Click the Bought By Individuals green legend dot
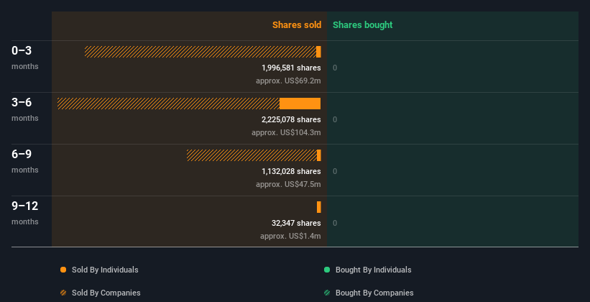Screen dimensions: 590x302 point(327,270)
